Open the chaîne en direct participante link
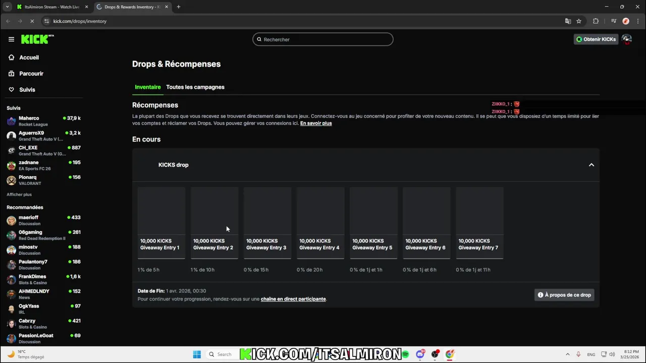Screen dimensions: 646x363 coord(293,299)
